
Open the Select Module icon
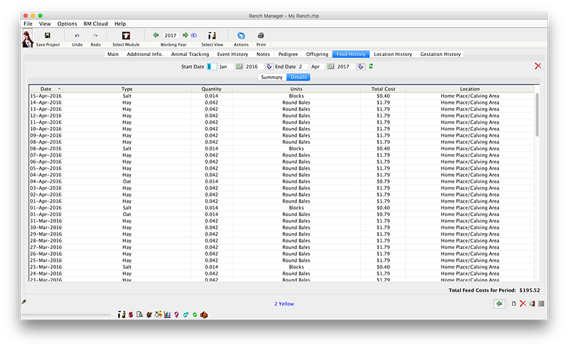126,35
